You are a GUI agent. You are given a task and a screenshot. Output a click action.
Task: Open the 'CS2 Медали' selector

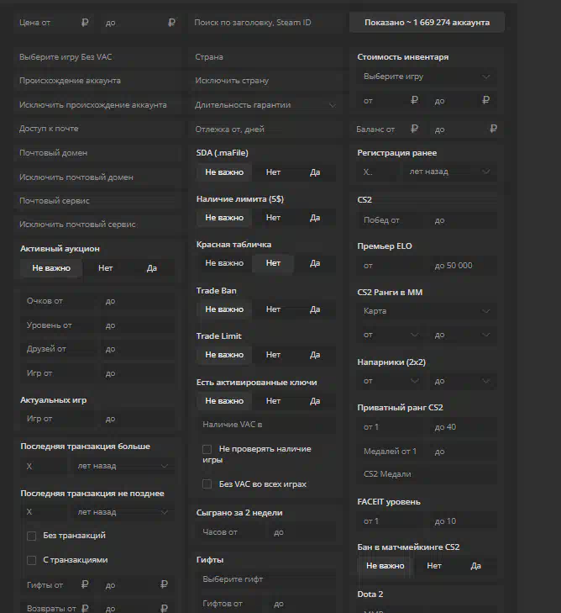[427, 474]
